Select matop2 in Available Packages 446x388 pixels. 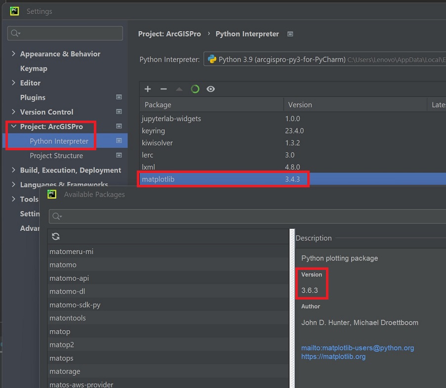[168, 345]
